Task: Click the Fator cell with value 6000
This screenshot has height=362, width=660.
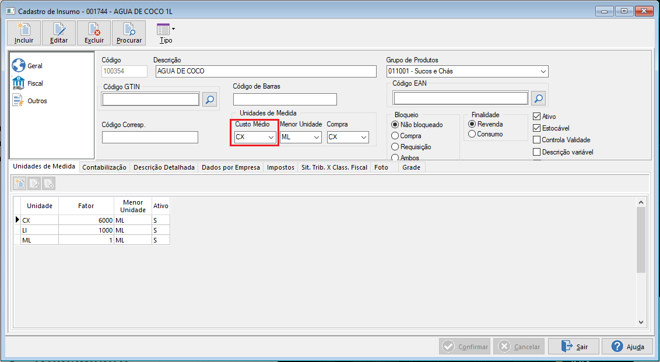Action: 86,220
